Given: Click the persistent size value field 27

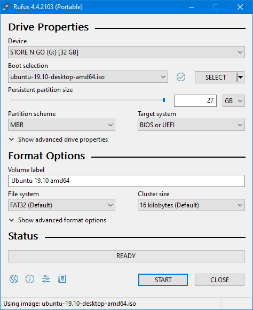Looking at the screenshot, I should 195,100.
